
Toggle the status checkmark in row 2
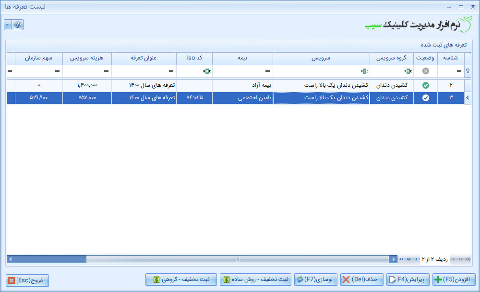click(x=425, y=85)
